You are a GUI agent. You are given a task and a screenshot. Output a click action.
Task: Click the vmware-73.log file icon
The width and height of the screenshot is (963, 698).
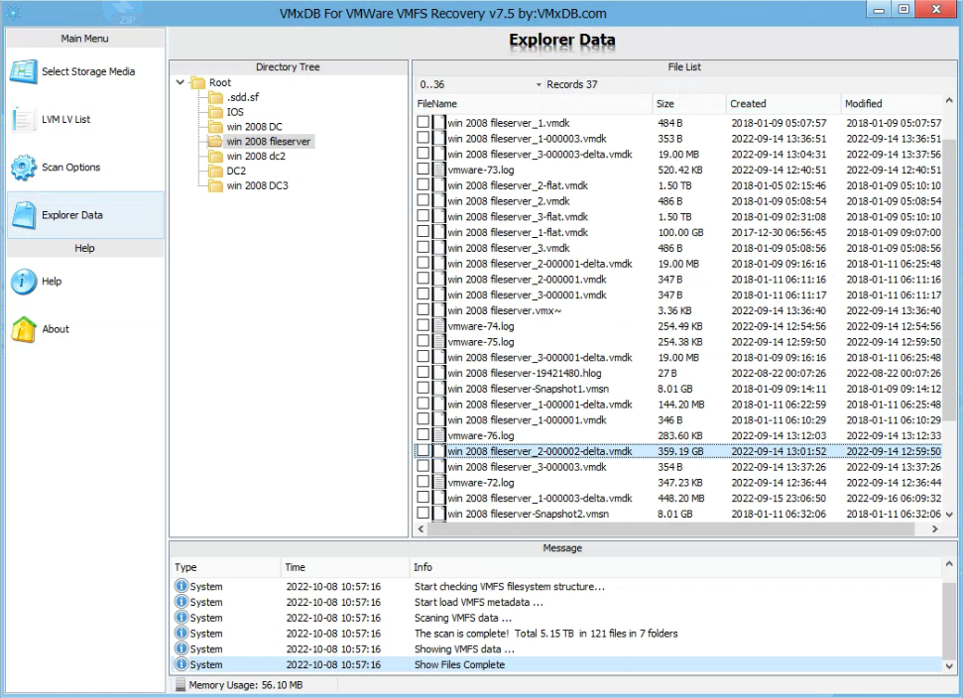click(438, 170)
